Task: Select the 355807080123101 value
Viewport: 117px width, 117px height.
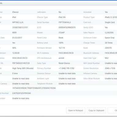Action: coord(20,27)
